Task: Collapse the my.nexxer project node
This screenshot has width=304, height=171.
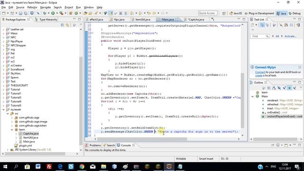Action: click(3, 110)
